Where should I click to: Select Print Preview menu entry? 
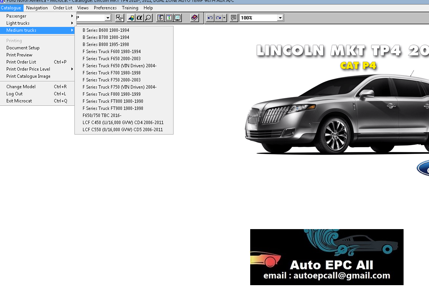[x=37, y=55]
